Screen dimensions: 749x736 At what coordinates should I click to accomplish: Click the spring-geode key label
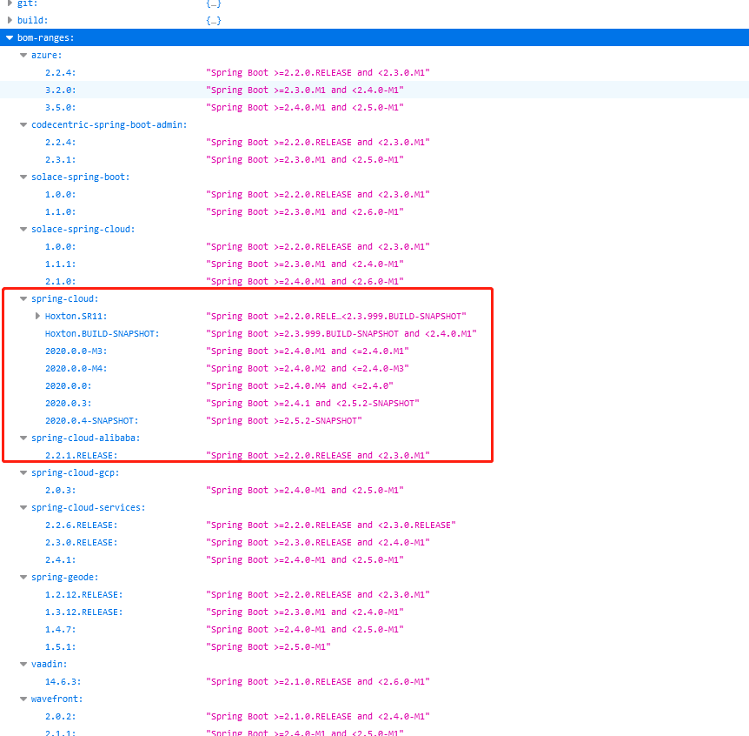click(64, 577)
